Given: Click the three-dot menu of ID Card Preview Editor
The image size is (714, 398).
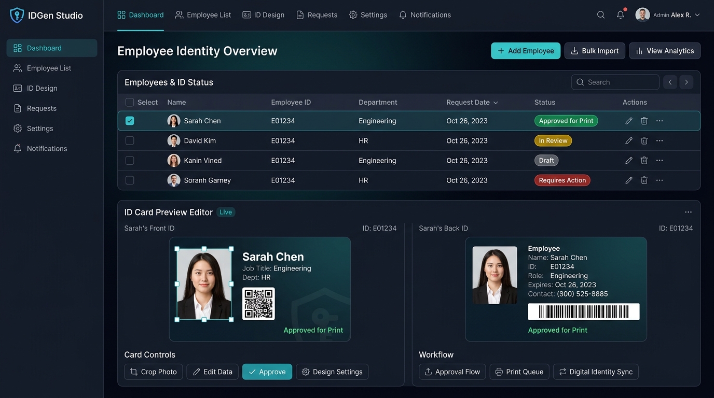Looking at the screenshot, I should (688, 212).
